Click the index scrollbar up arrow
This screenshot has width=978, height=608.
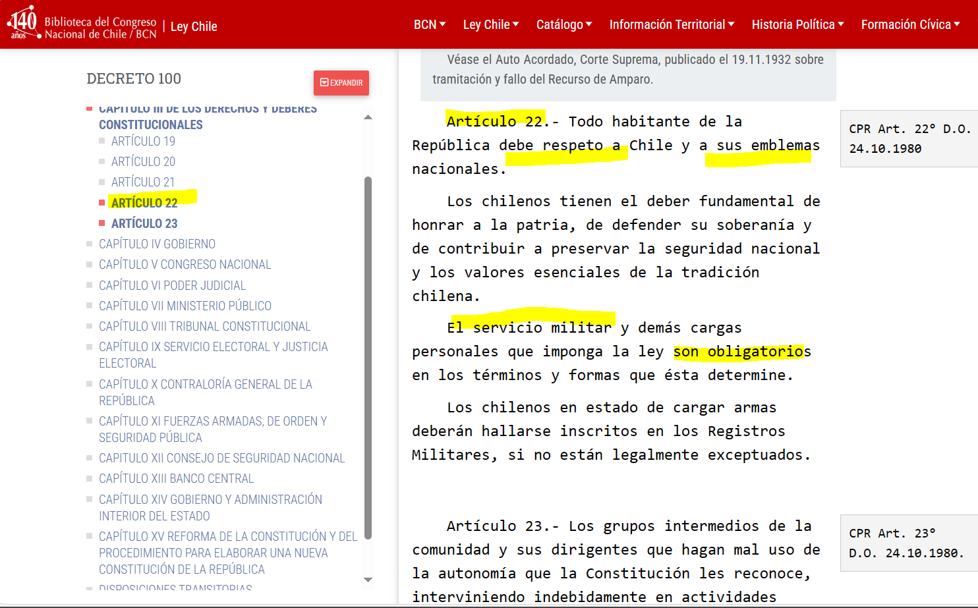pos(368,117)
